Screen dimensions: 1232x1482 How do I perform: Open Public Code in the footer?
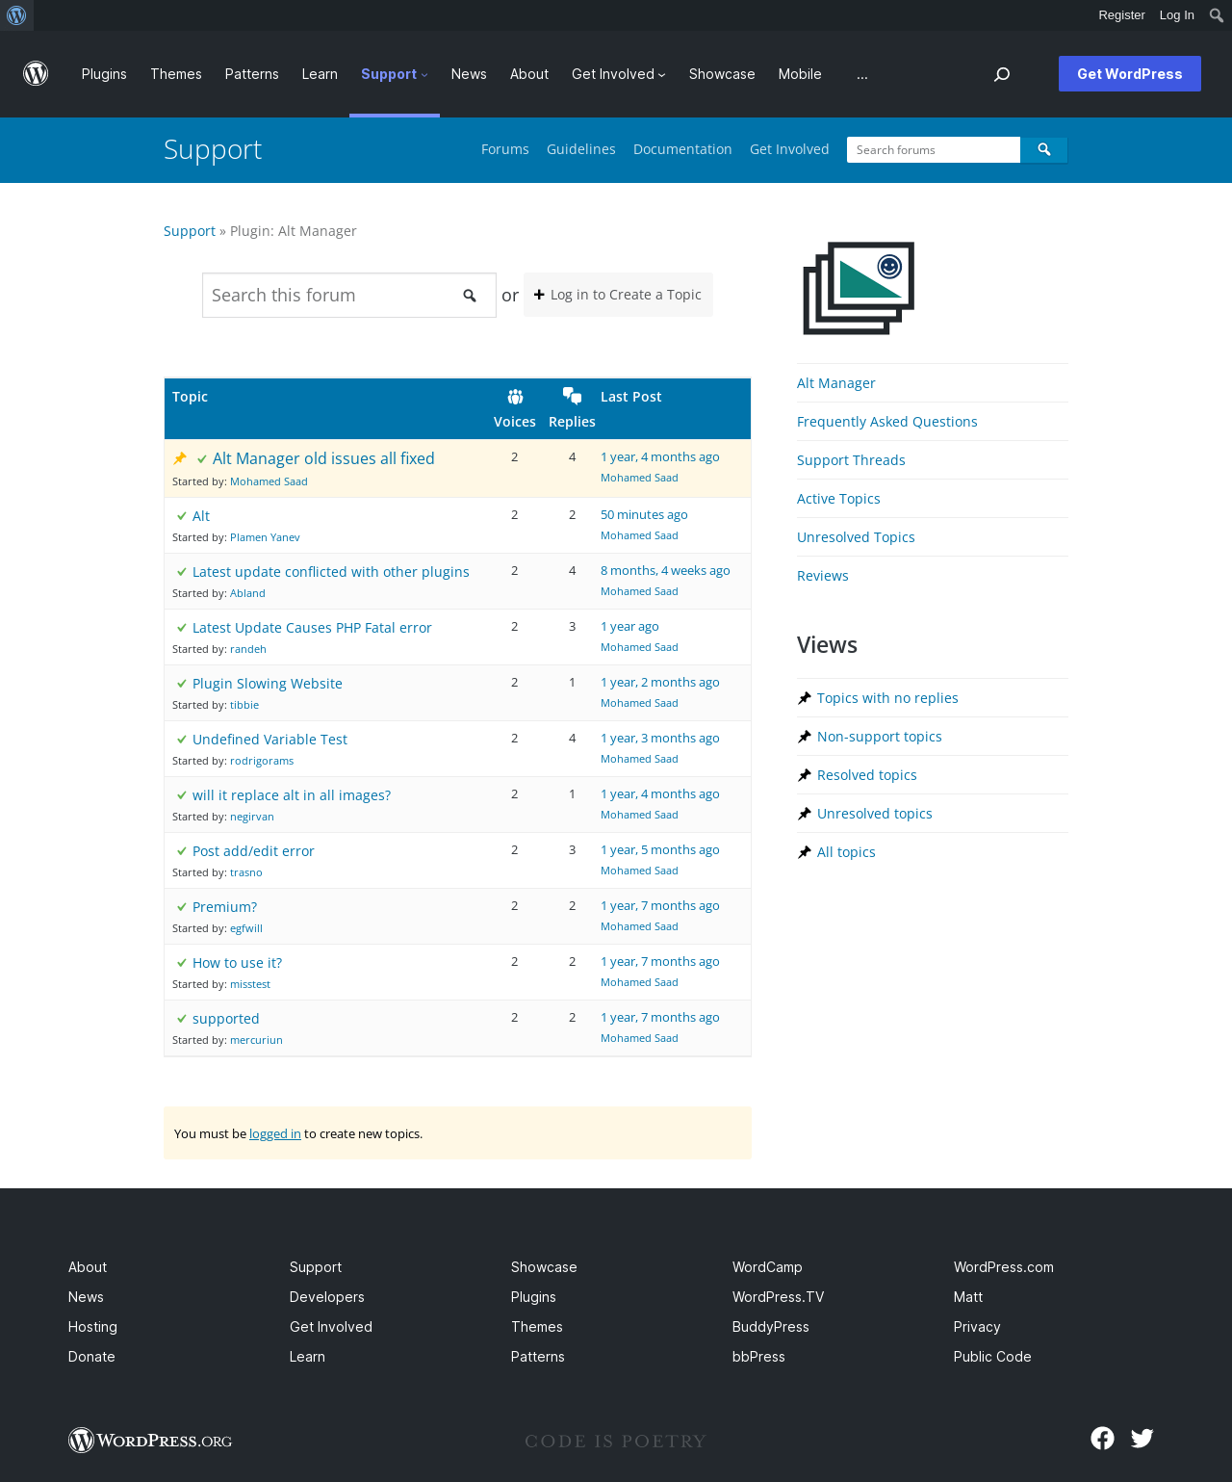point(992,1357)
